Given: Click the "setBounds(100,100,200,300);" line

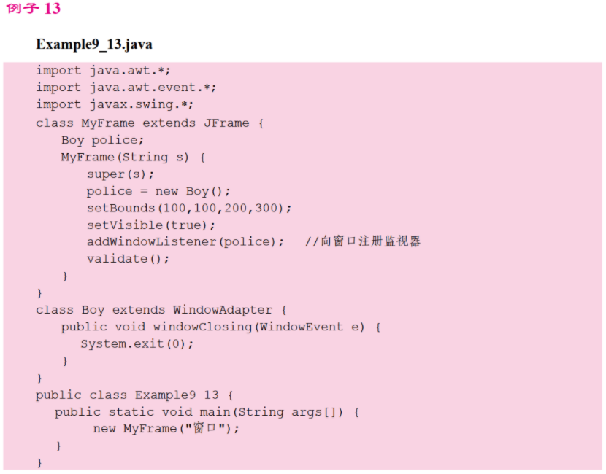Looking at the screenshot, I should [x=188, y=208].
